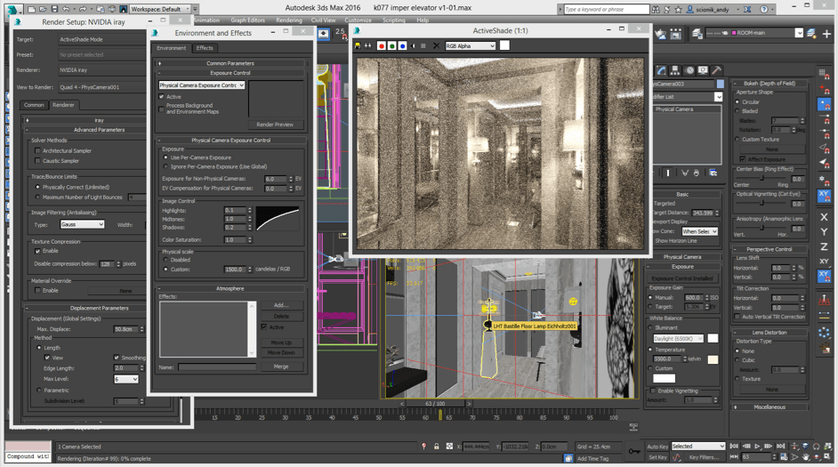Screen dimensions: 838x467
Task: Open the Workspace: Default dropdown
Action: (x=160, y=9)
